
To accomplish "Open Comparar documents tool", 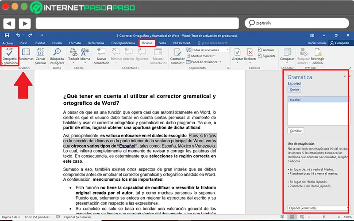I will pos(287,55).
